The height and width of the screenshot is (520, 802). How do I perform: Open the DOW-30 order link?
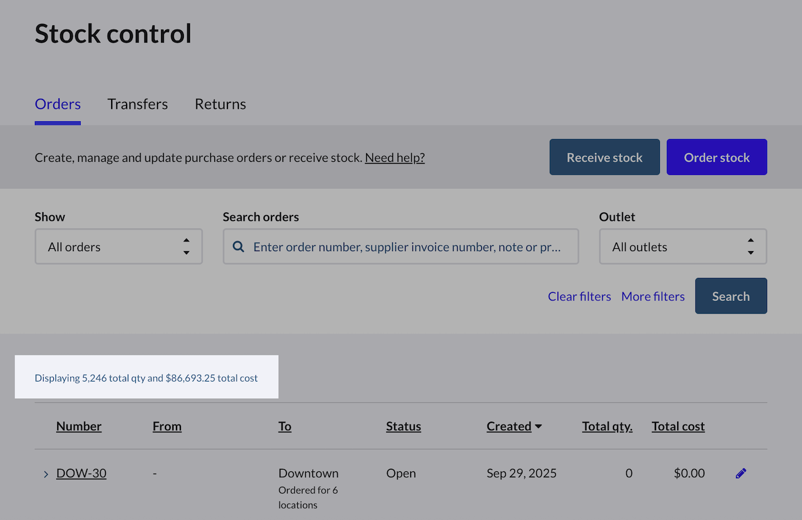(81, 473)
